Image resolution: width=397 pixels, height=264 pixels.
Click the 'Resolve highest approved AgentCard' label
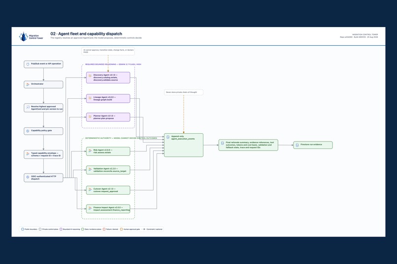point(47,108)
